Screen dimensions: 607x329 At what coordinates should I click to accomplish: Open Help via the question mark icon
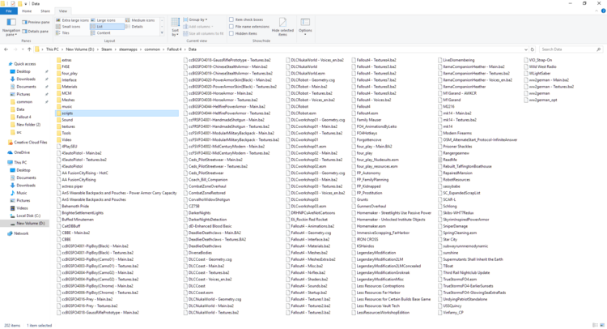603,11
